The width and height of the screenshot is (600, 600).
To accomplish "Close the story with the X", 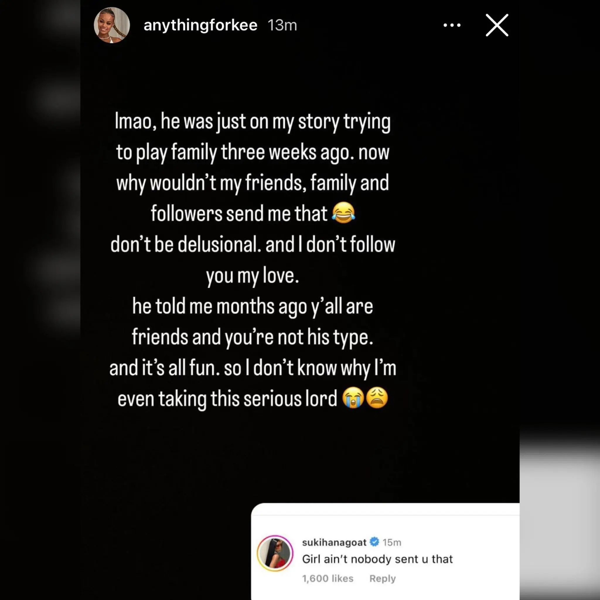I will 497,25.
